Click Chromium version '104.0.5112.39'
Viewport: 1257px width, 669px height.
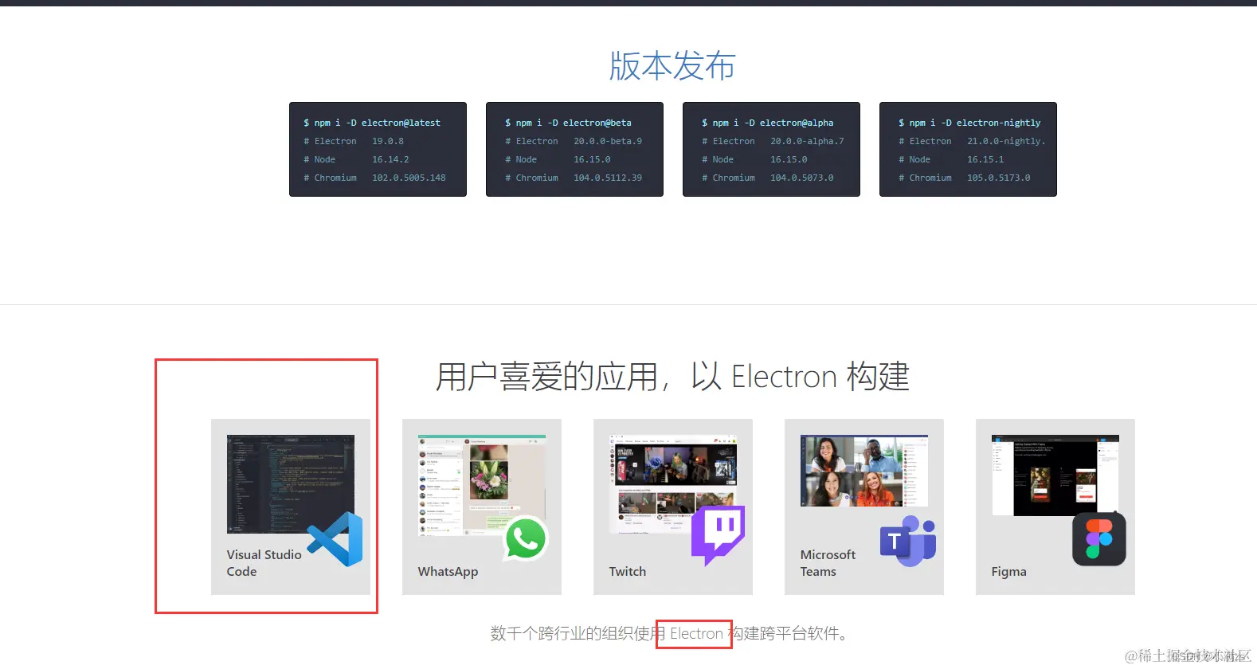pyautogui.click(x=608, y=178)
